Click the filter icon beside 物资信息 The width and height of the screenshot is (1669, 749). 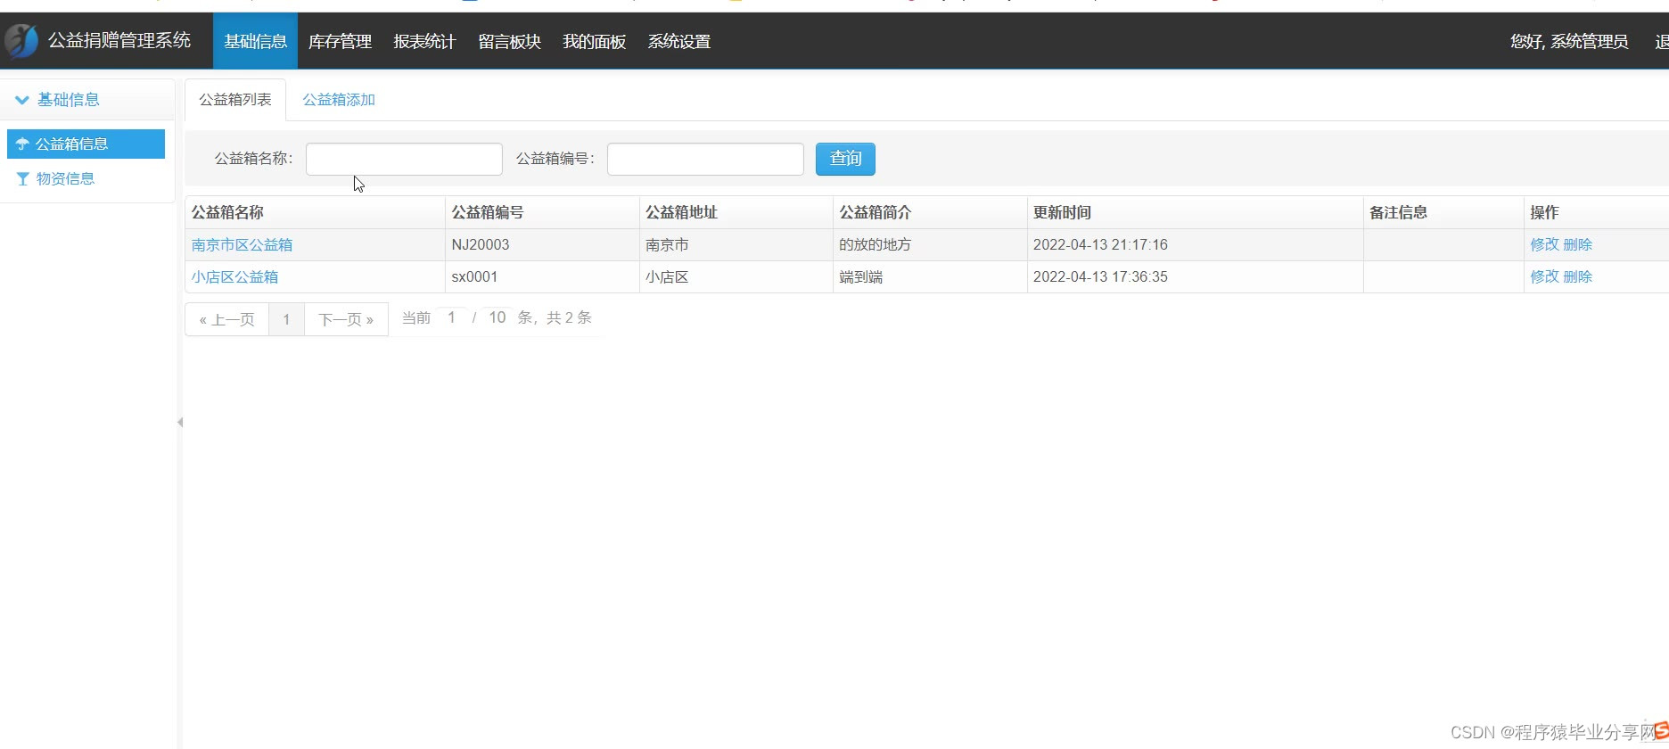pyautogui.click(x=23, y=179)
